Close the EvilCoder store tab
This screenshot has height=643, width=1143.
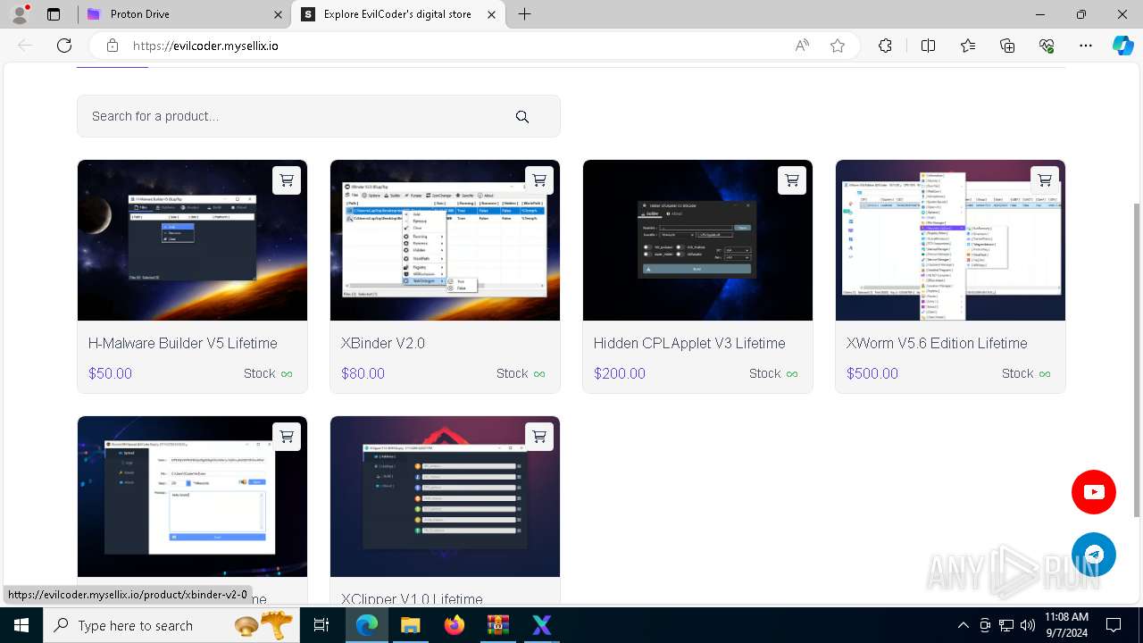point(491,14)
